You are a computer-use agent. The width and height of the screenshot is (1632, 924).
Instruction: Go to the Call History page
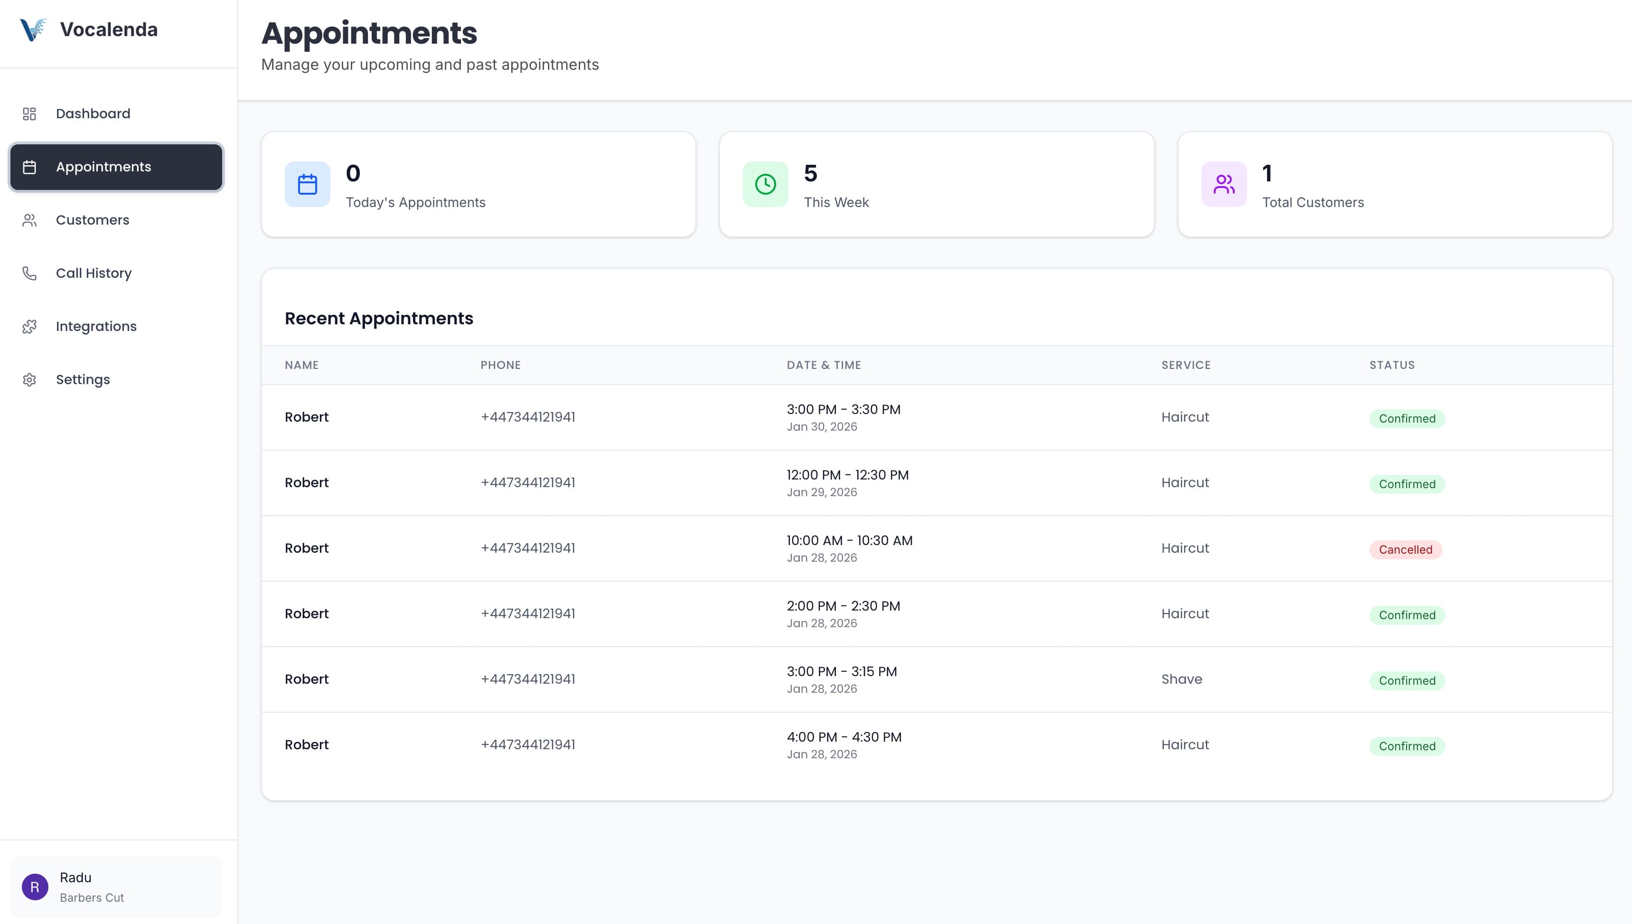point(94,273)
